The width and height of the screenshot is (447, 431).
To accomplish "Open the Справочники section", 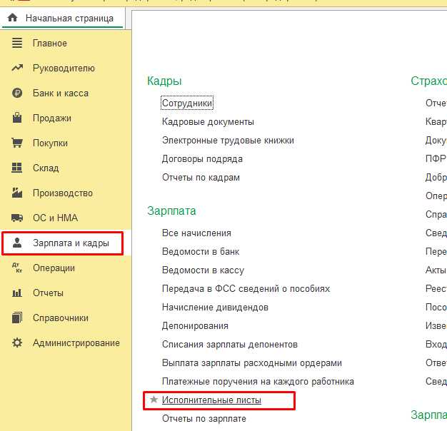I will [x=61, y=318].
